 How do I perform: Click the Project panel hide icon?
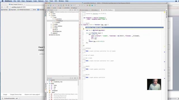pos(77,10)
